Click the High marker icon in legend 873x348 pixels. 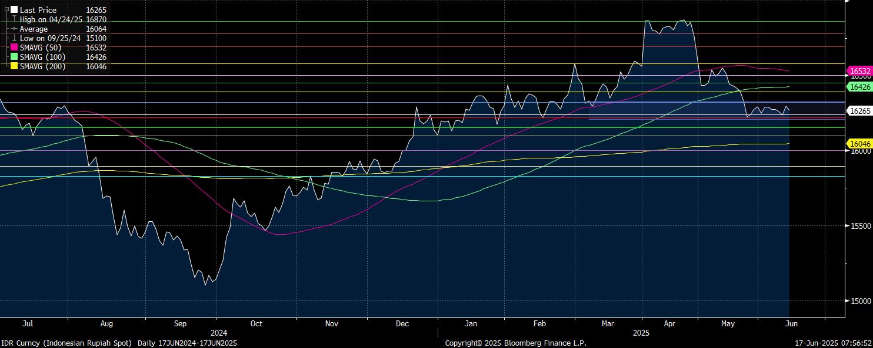coord(14,19)
